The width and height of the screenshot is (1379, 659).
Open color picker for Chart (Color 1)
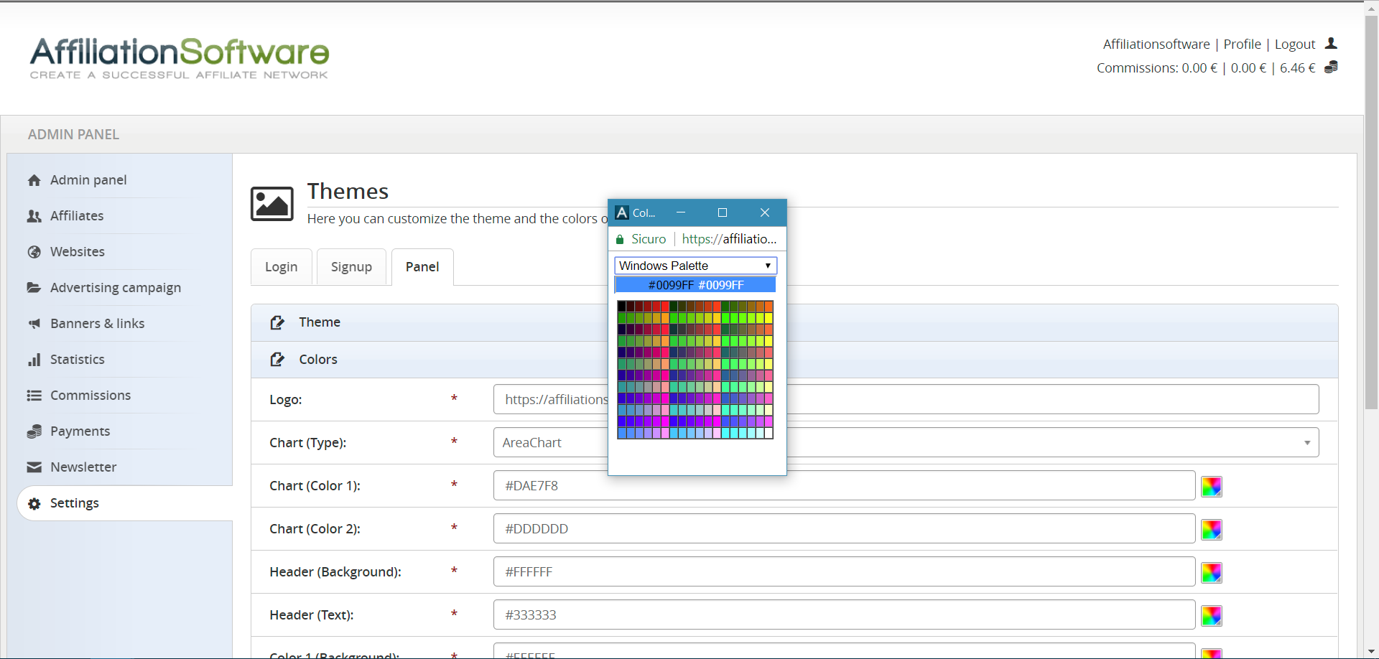[1212, 487]
